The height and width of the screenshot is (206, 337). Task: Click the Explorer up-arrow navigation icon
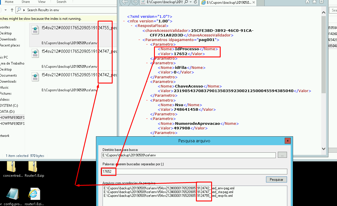pyautogui.click(x=12, y=10)
